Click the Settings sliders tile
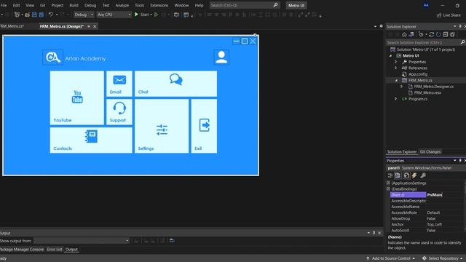 tap(162, 126)
